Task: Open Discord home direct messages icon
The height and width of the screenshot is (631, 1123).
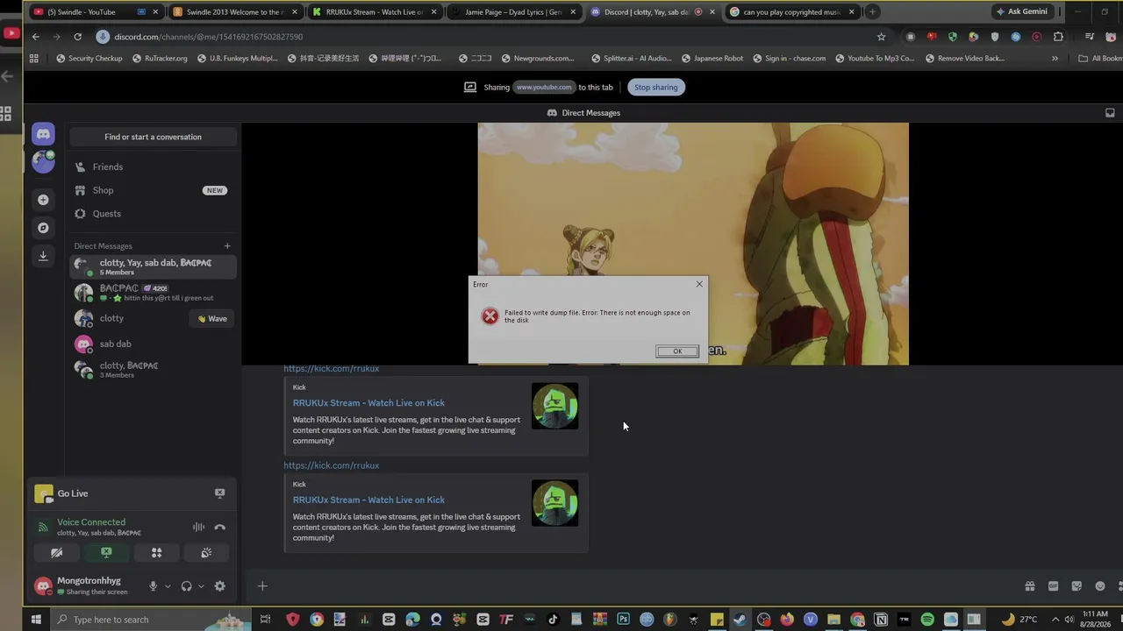Action: (x=43, y=134)
